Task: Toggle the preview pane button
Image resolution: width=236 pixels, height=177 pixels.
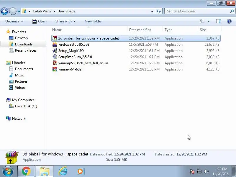Action: pos(219,21)
